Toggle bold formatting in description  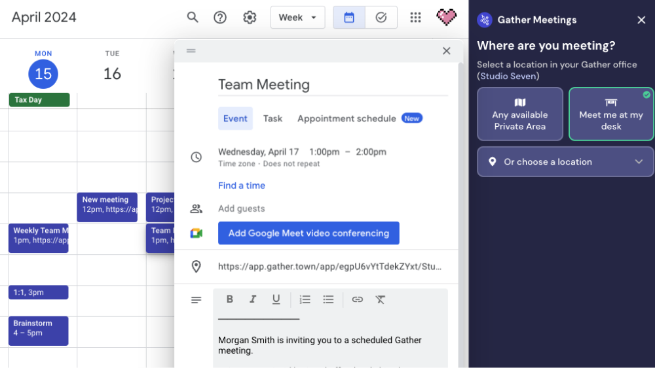click(230, 299)
